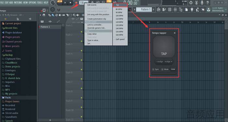The width and height of the screenshot is (228, 122).
Task: Click the record button in transport
Action: click(x=76, y=3)
